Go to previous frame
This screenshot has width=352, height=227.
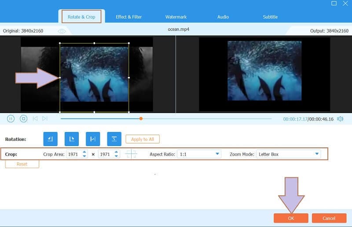pyautogui.click(x=35, y=118)
